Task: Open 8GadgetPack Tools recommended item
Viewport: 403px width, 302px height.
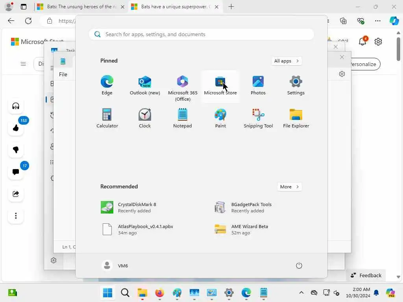Action: click(x=258, y=208)
